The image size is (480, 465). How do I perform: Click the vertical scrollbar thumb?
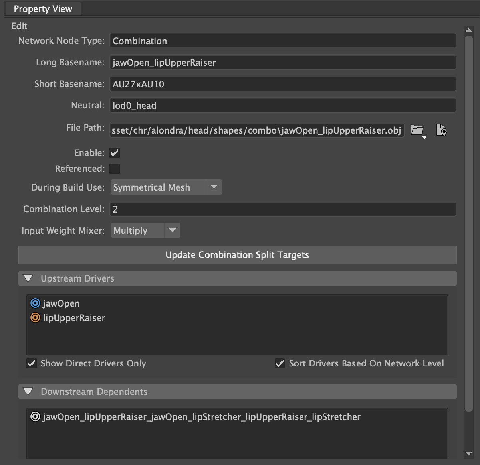469,224
